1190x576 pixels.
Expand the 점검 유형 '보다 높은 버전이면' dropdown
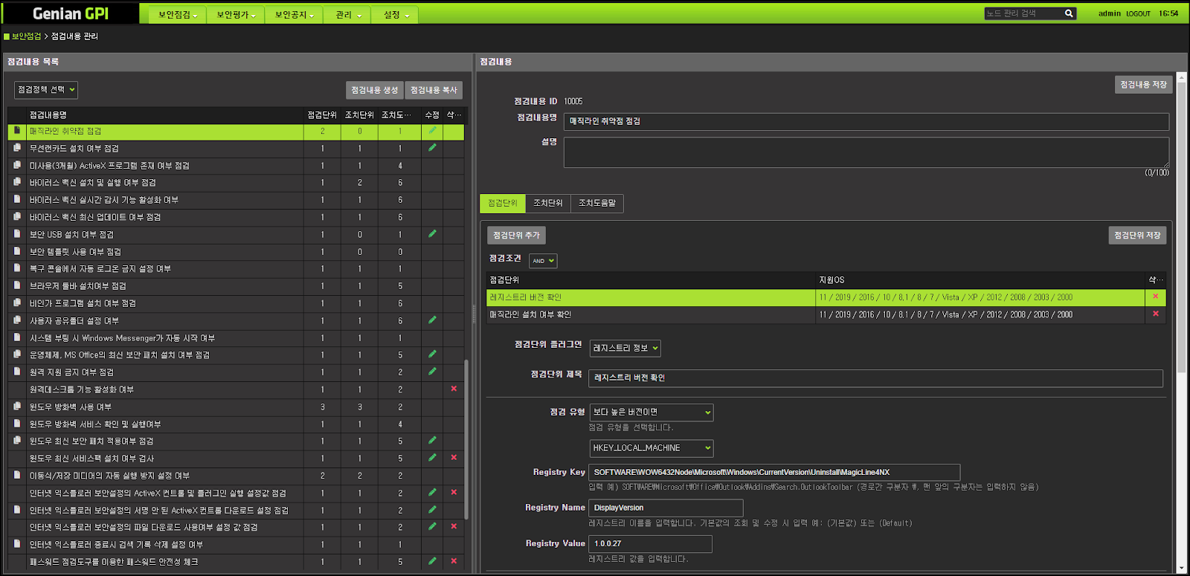pyautogui.click(x=652, y=412)
